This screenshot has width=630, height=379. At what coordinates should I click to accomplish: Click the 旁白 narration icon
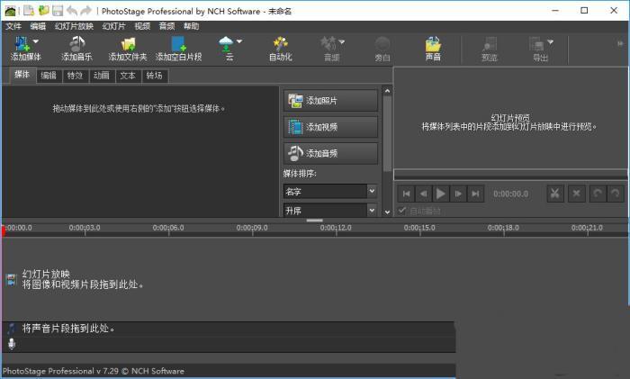(382, 44)
